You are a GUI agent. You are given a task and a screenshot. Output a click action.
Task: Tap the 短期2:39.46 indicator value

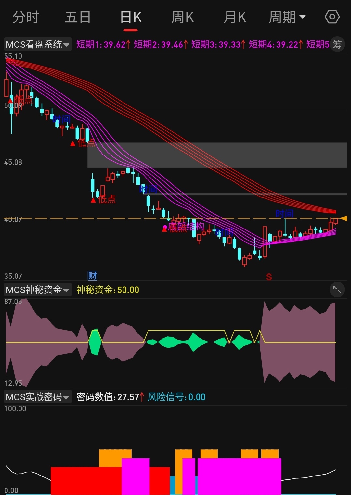click(161, 44)
